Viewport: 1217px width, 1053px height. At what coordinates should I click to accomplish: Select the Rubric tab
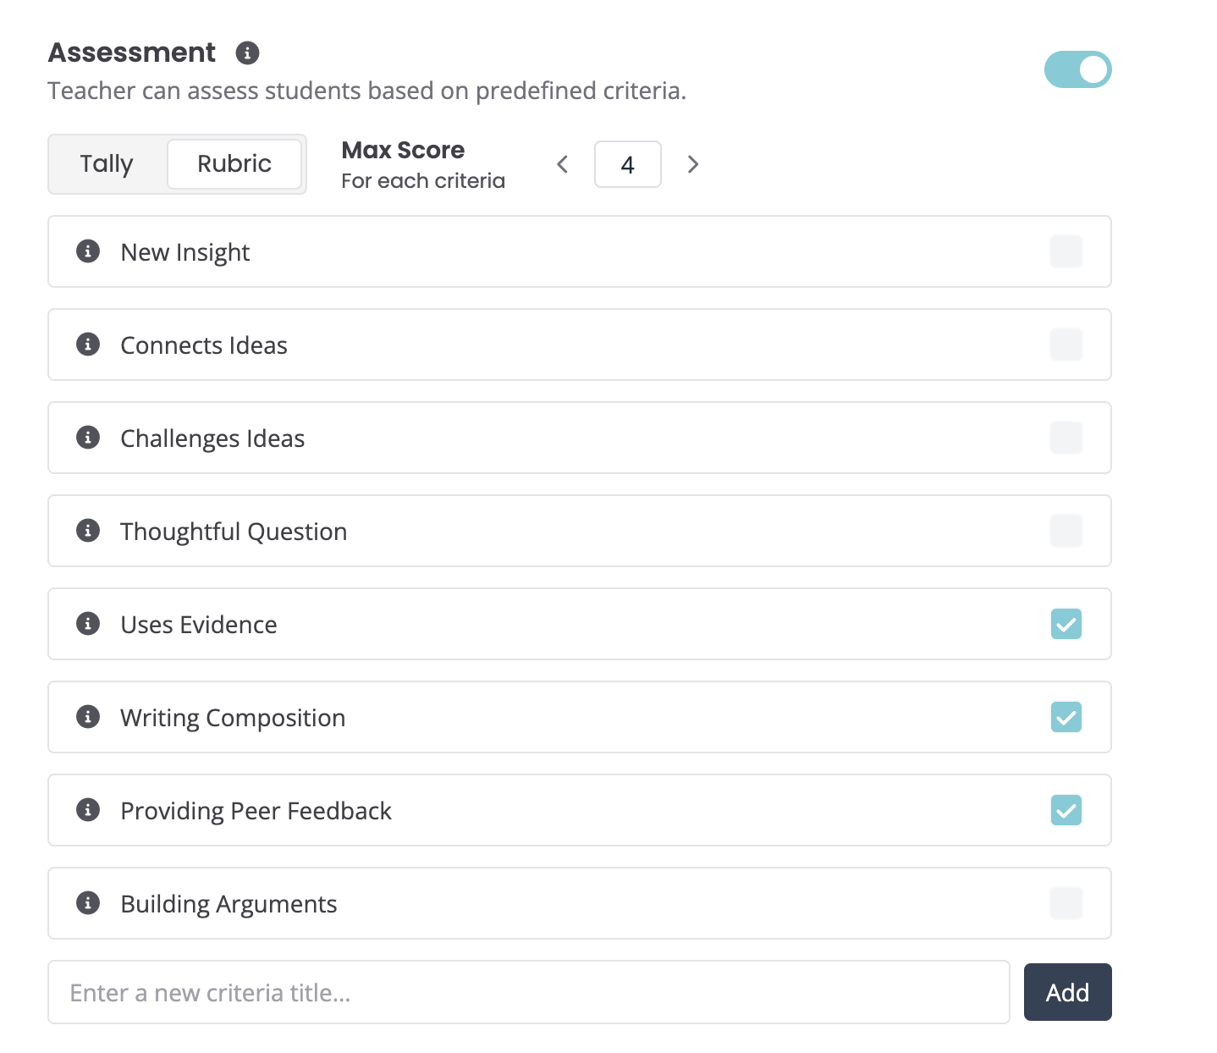234,164
